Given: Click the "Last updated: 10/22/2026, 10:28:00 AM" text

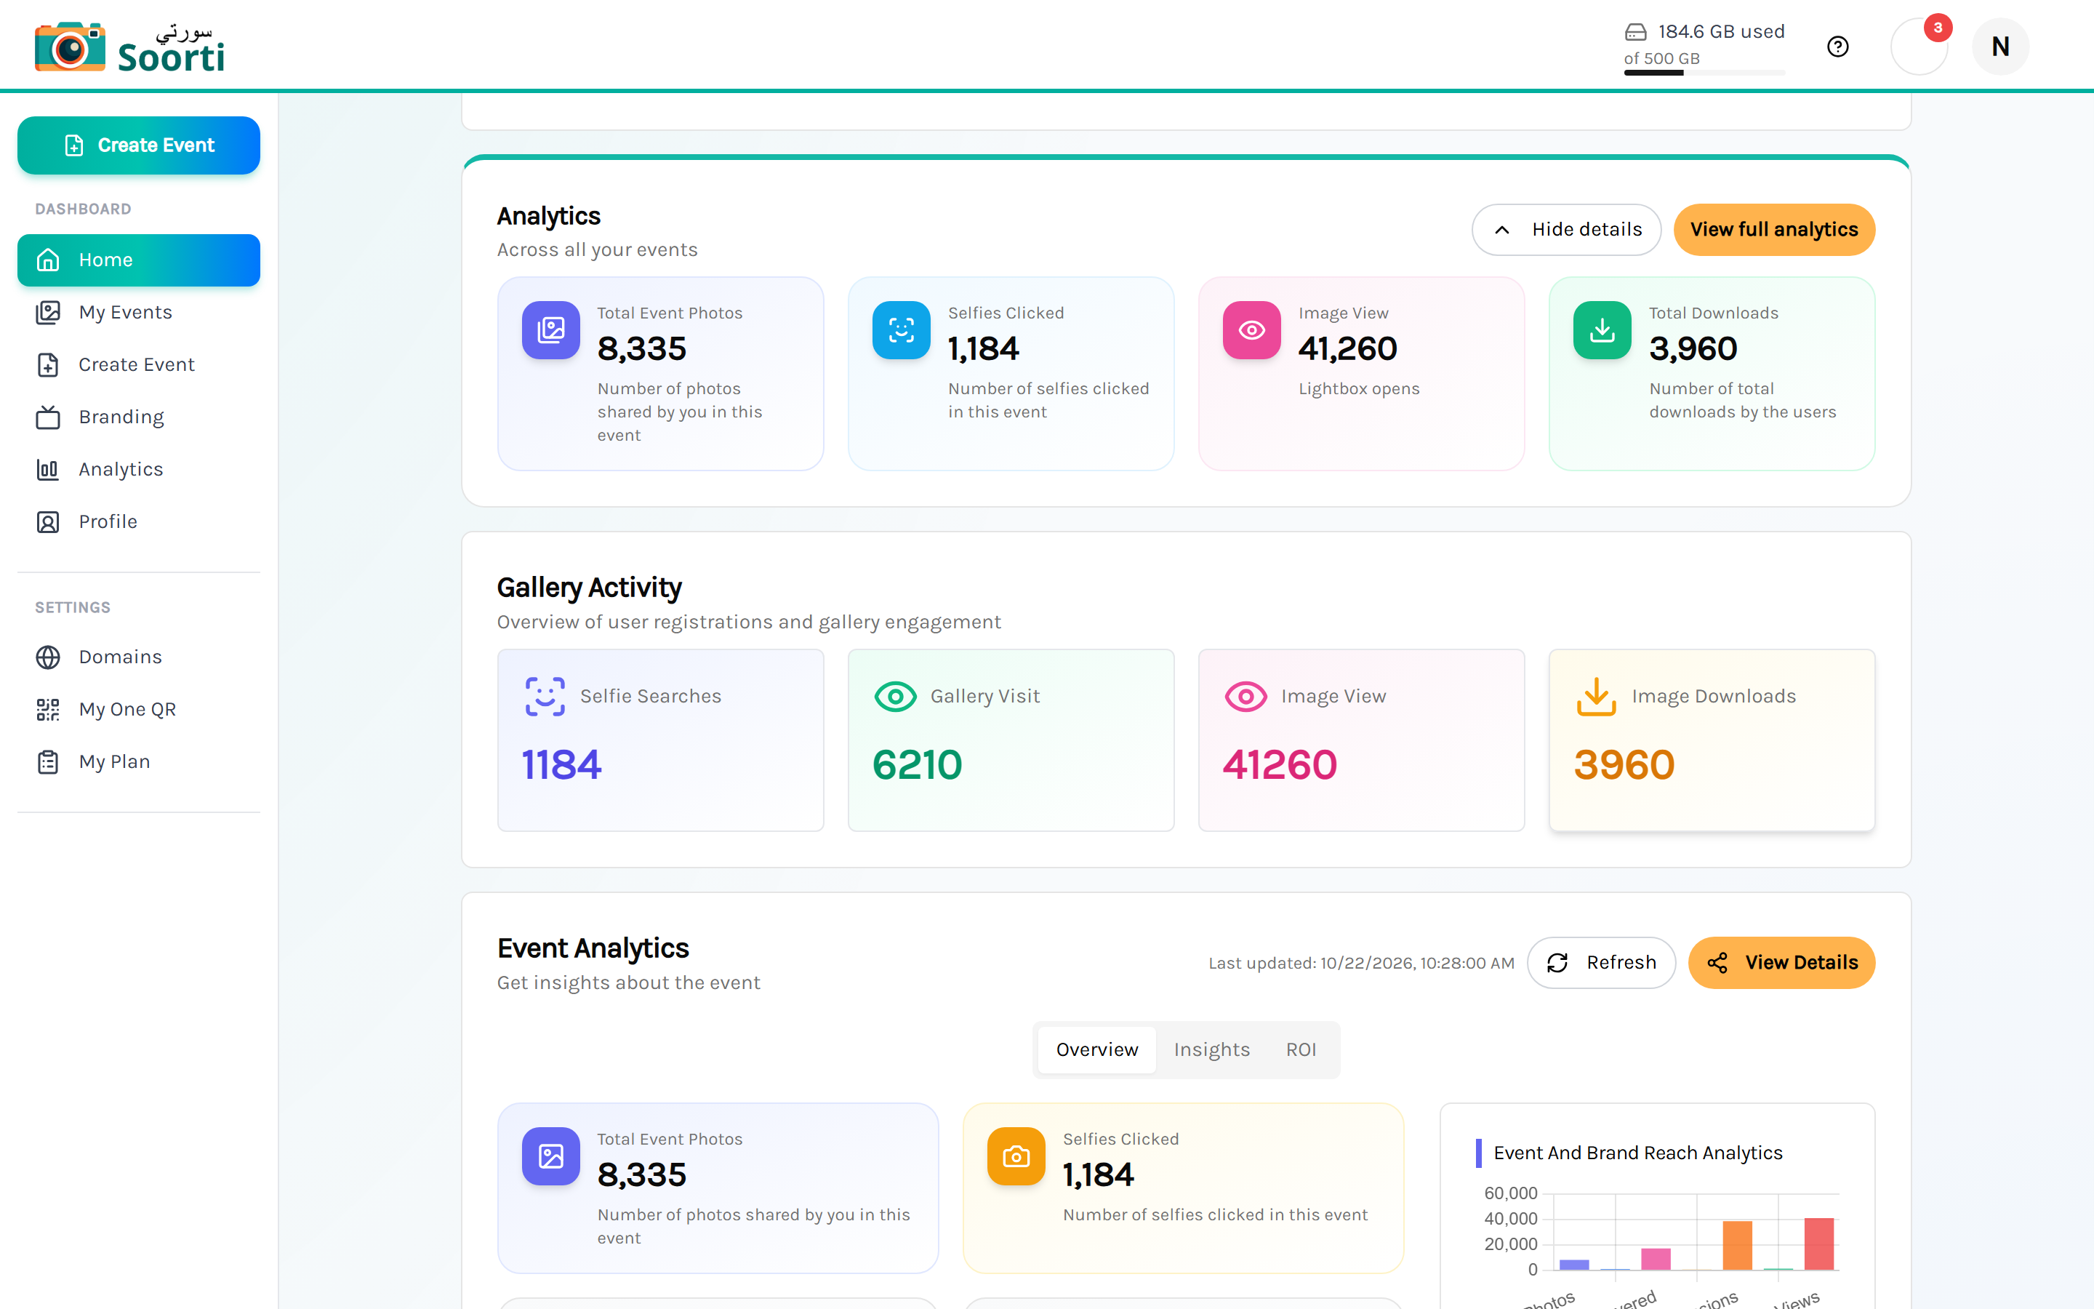Looking at the screenshot, I should [1361, 963].
